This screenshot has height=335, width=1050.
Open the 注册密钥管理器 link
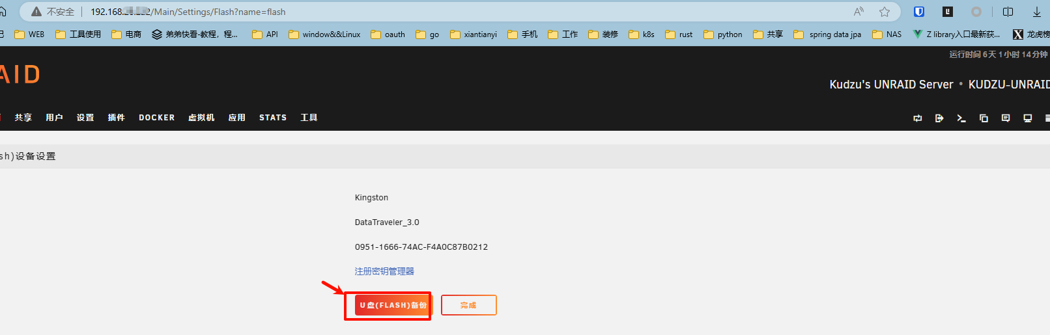tap(384, 271)
